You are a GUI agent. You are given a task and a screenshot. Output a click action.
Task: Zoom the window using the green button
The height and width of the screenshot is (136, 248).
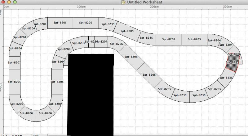click(x=15, y=2)
